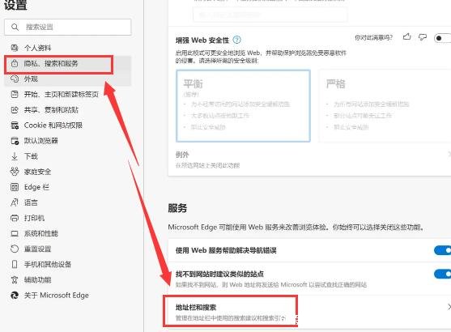
Task: Click the Microsoft Edge logo icon
Action: 15,296
